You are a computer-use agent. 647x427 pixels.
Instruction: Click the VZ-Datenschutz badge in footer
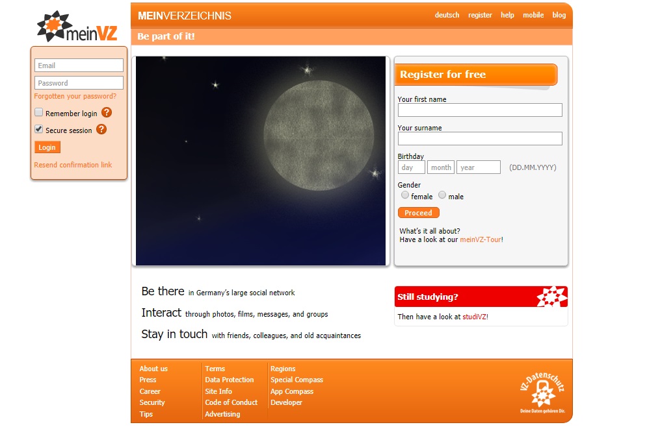pos(542,393)
